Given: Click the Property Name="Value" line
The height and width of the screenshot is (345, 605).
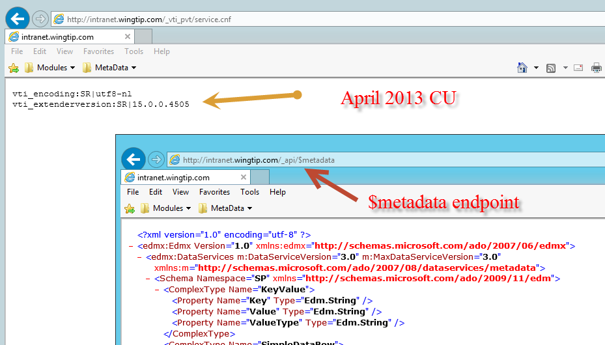Looking at the screenshot, I should coord(277,311).
